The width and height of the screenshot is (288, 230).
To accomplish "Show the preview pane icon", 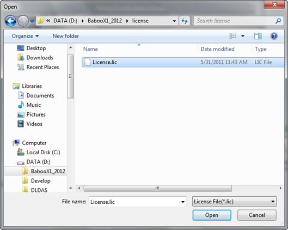I will (258, 36).
